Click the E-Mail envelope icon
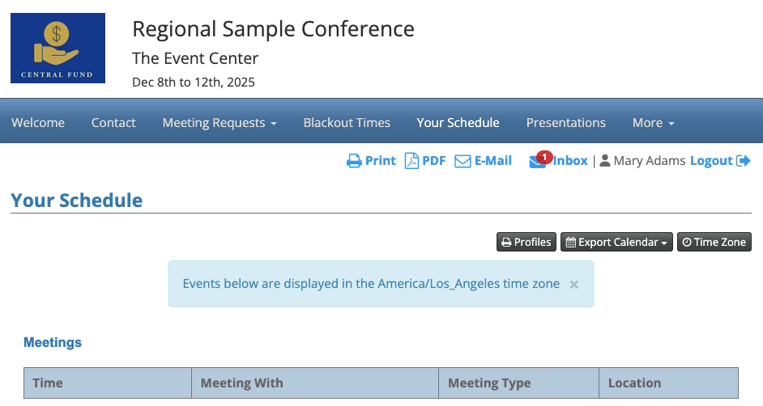763x406 pixels. pyautogui.click(x=462, y=161)
